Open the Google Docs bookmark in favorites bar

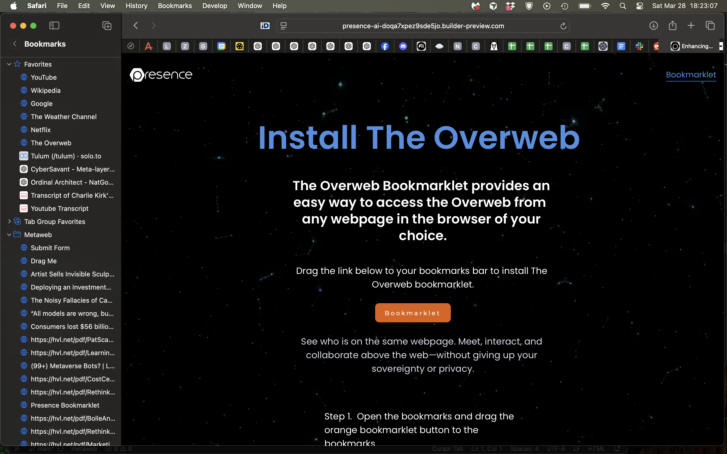tap(621, 46)
